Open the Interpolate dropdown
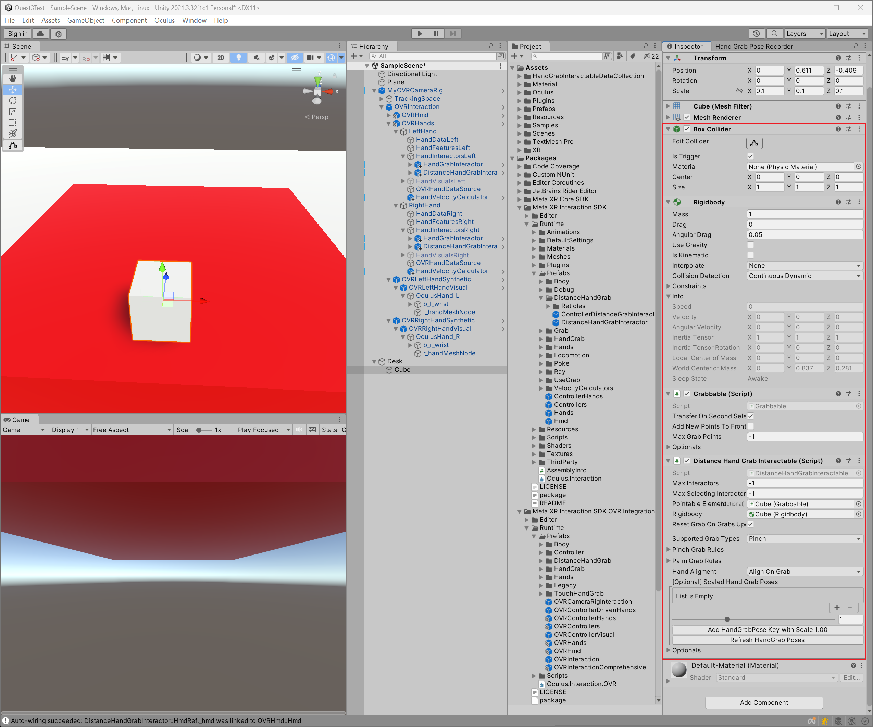 coord(805,266)
